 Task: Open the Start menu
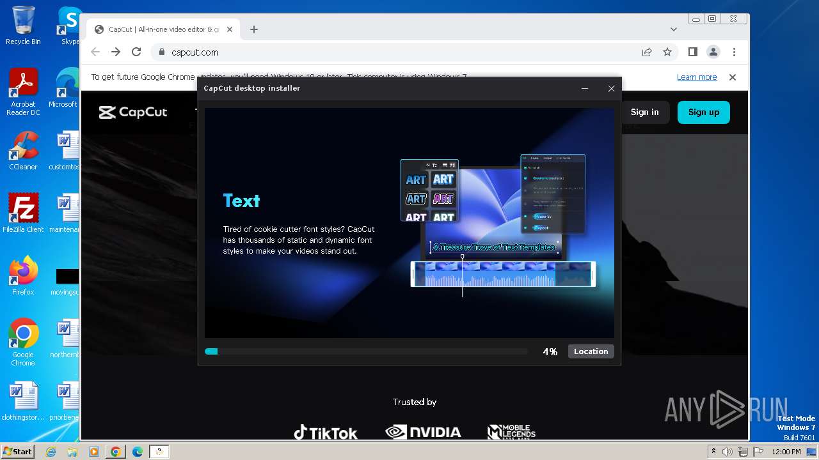(17, 451)
